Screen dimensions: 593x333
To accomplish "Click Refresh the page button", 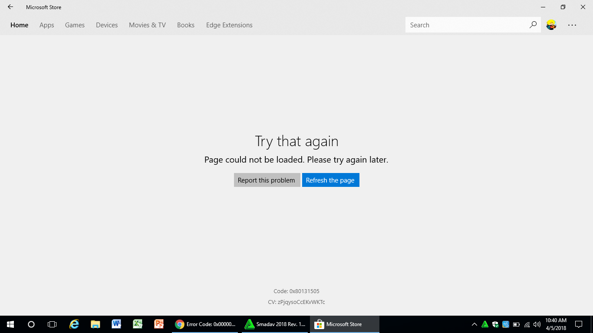I will pos(331,180).
